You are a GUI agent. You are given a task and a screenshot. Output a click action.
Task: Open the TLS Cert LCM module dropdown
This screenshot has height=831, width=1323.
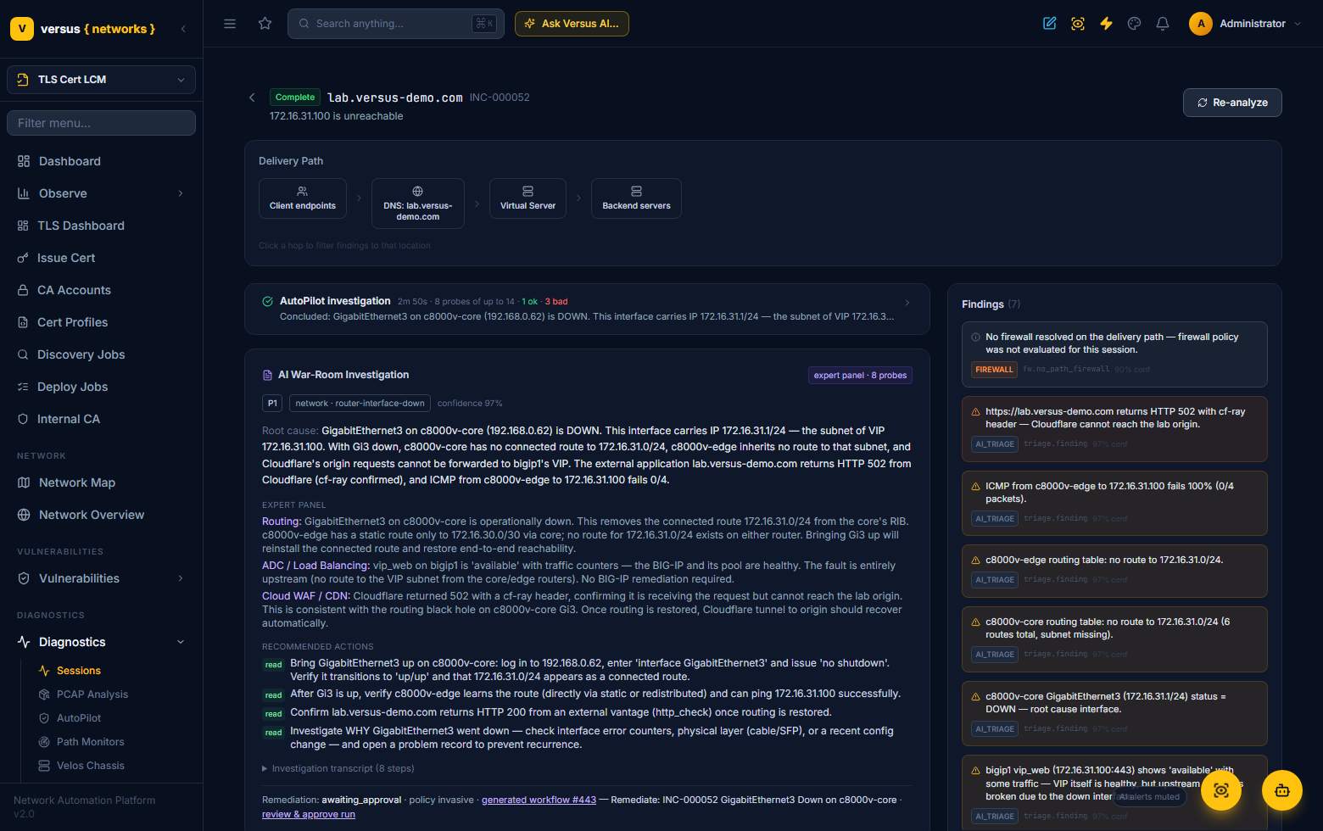[x=101, y=80]
